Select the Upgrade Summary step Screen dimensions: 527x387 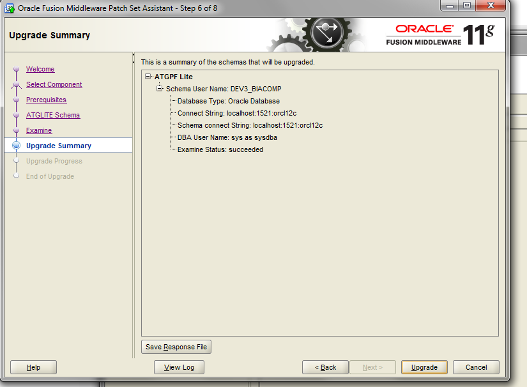59,146
